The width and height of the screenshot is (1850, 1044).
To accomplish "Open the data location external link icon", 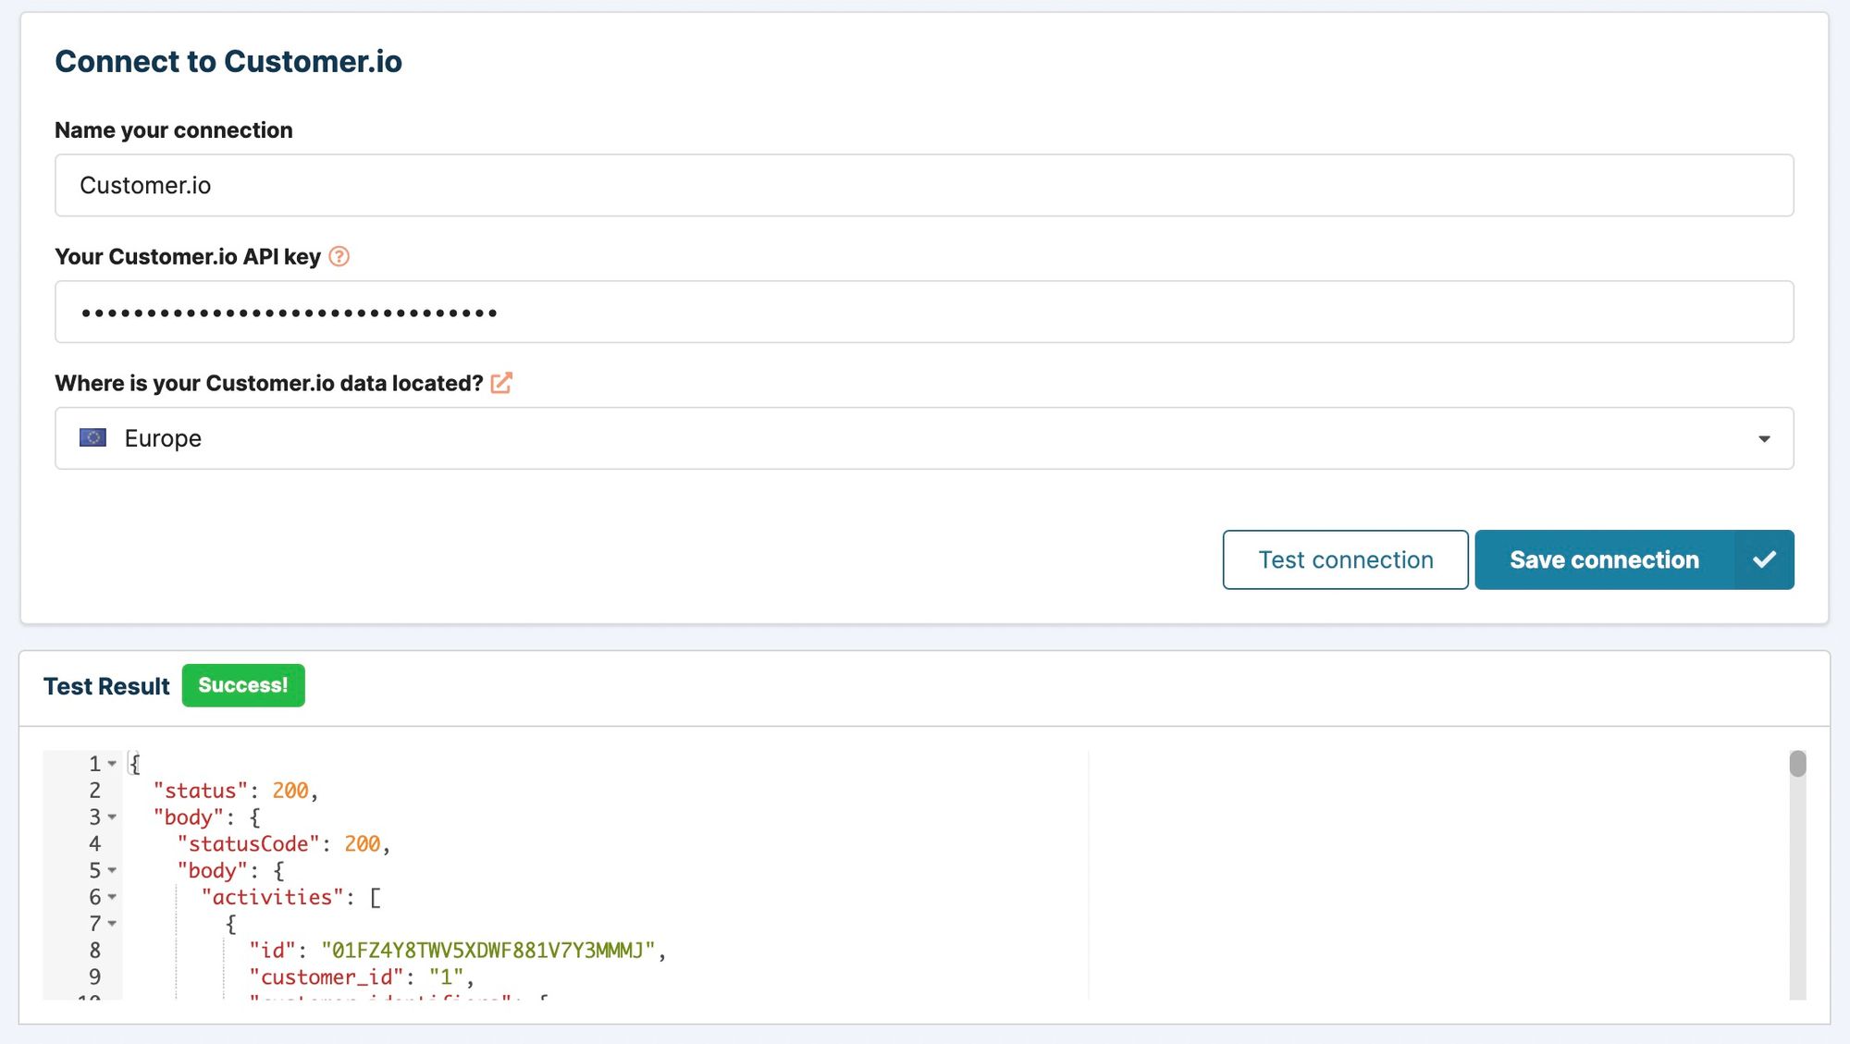I will (502, 382).
